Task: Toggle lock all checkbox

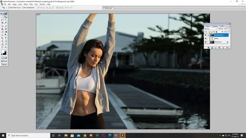Action: point(216,32)
